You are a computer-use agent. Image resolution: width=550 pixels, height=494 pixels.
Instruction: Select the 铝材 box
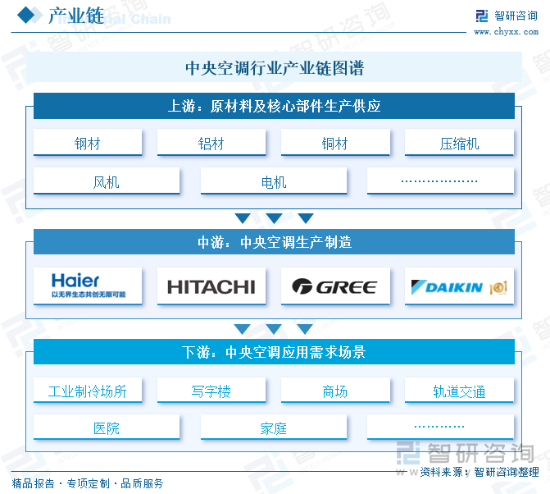pos(211,142)
